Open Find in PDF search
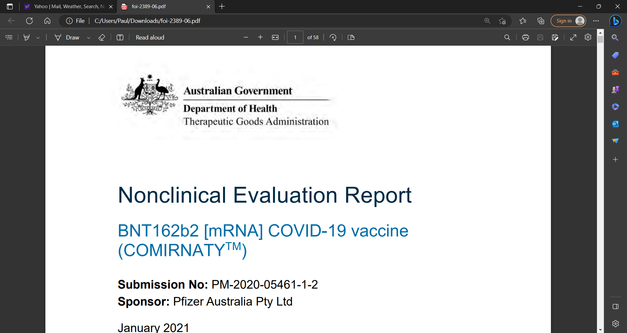627x333 pixels. coord(507,38)
